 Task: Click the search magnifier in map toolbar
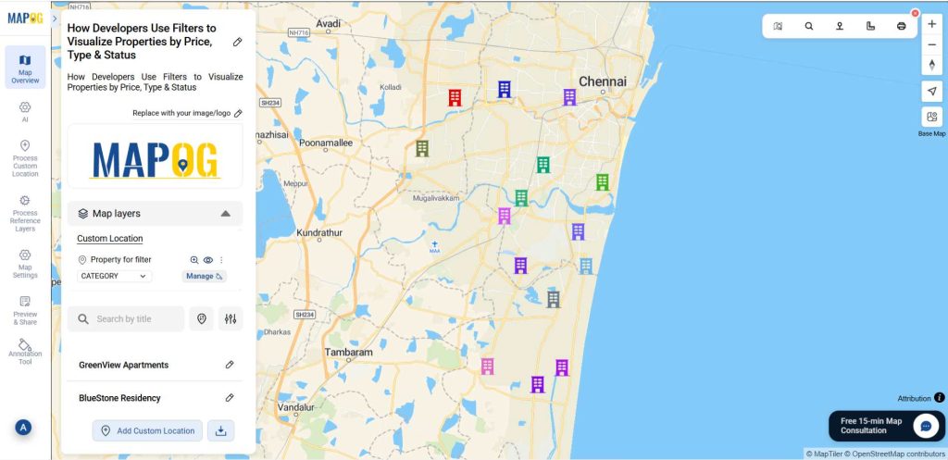pos(808,26)
